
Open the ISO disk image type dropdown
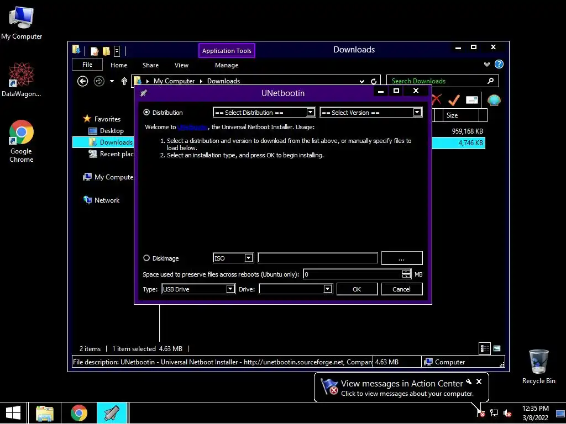point(233,258)
